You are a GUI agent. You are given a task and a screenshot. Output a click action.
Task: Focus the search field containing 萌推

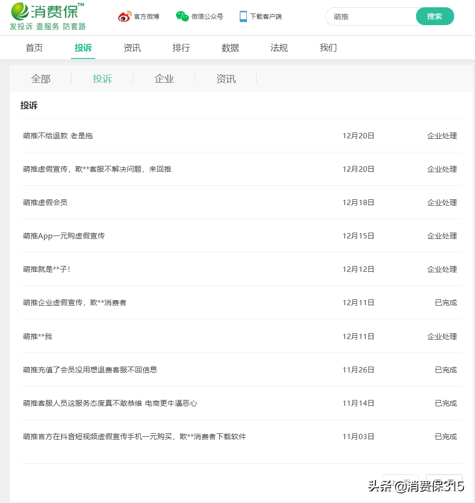point(371,16)
